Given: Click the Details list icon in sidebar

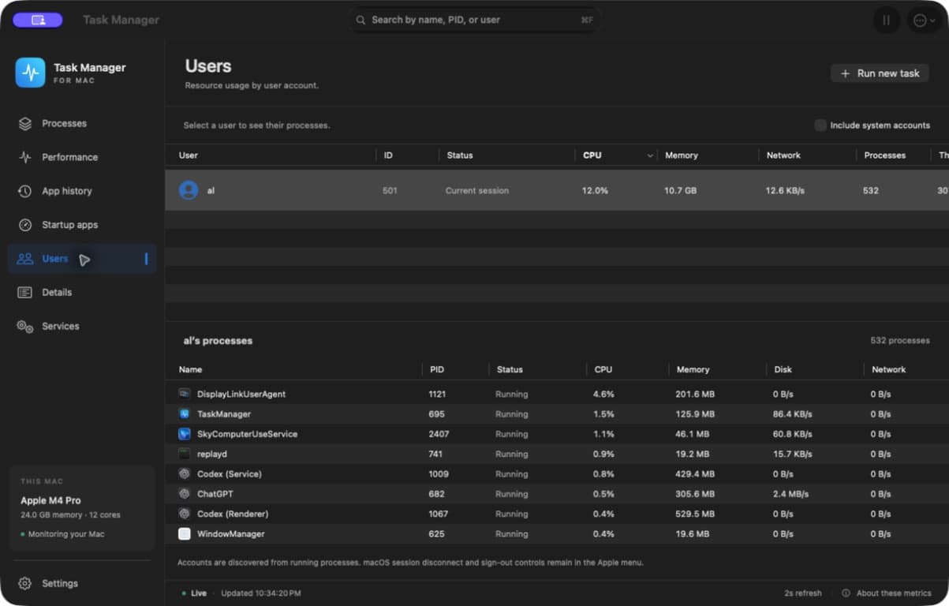Looking at the screenshot, I should tap(25, 293).
